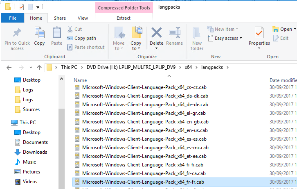This screenshot has width=297, height=189.
Task: Click the Delete red X icon
Action: click(156, 32)
